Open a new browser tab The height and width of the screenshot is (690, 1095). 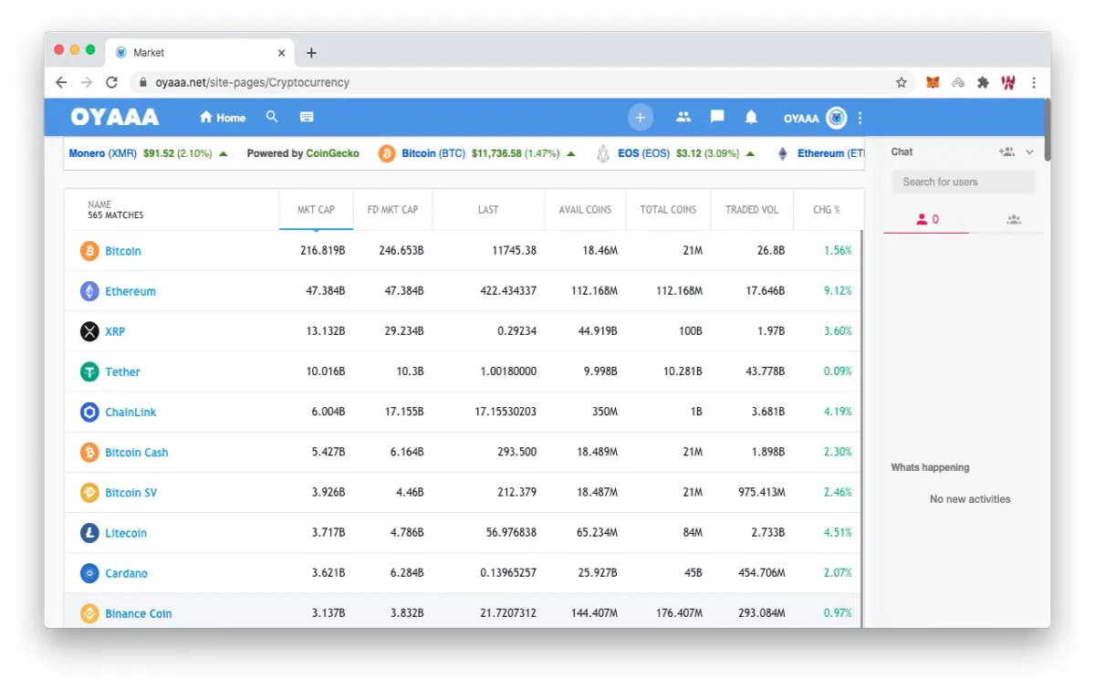[x=311, y=53]
